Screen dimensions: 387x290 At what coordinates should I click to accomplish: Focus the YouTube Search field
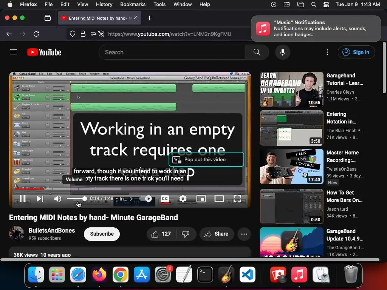[x=172, y=52]
